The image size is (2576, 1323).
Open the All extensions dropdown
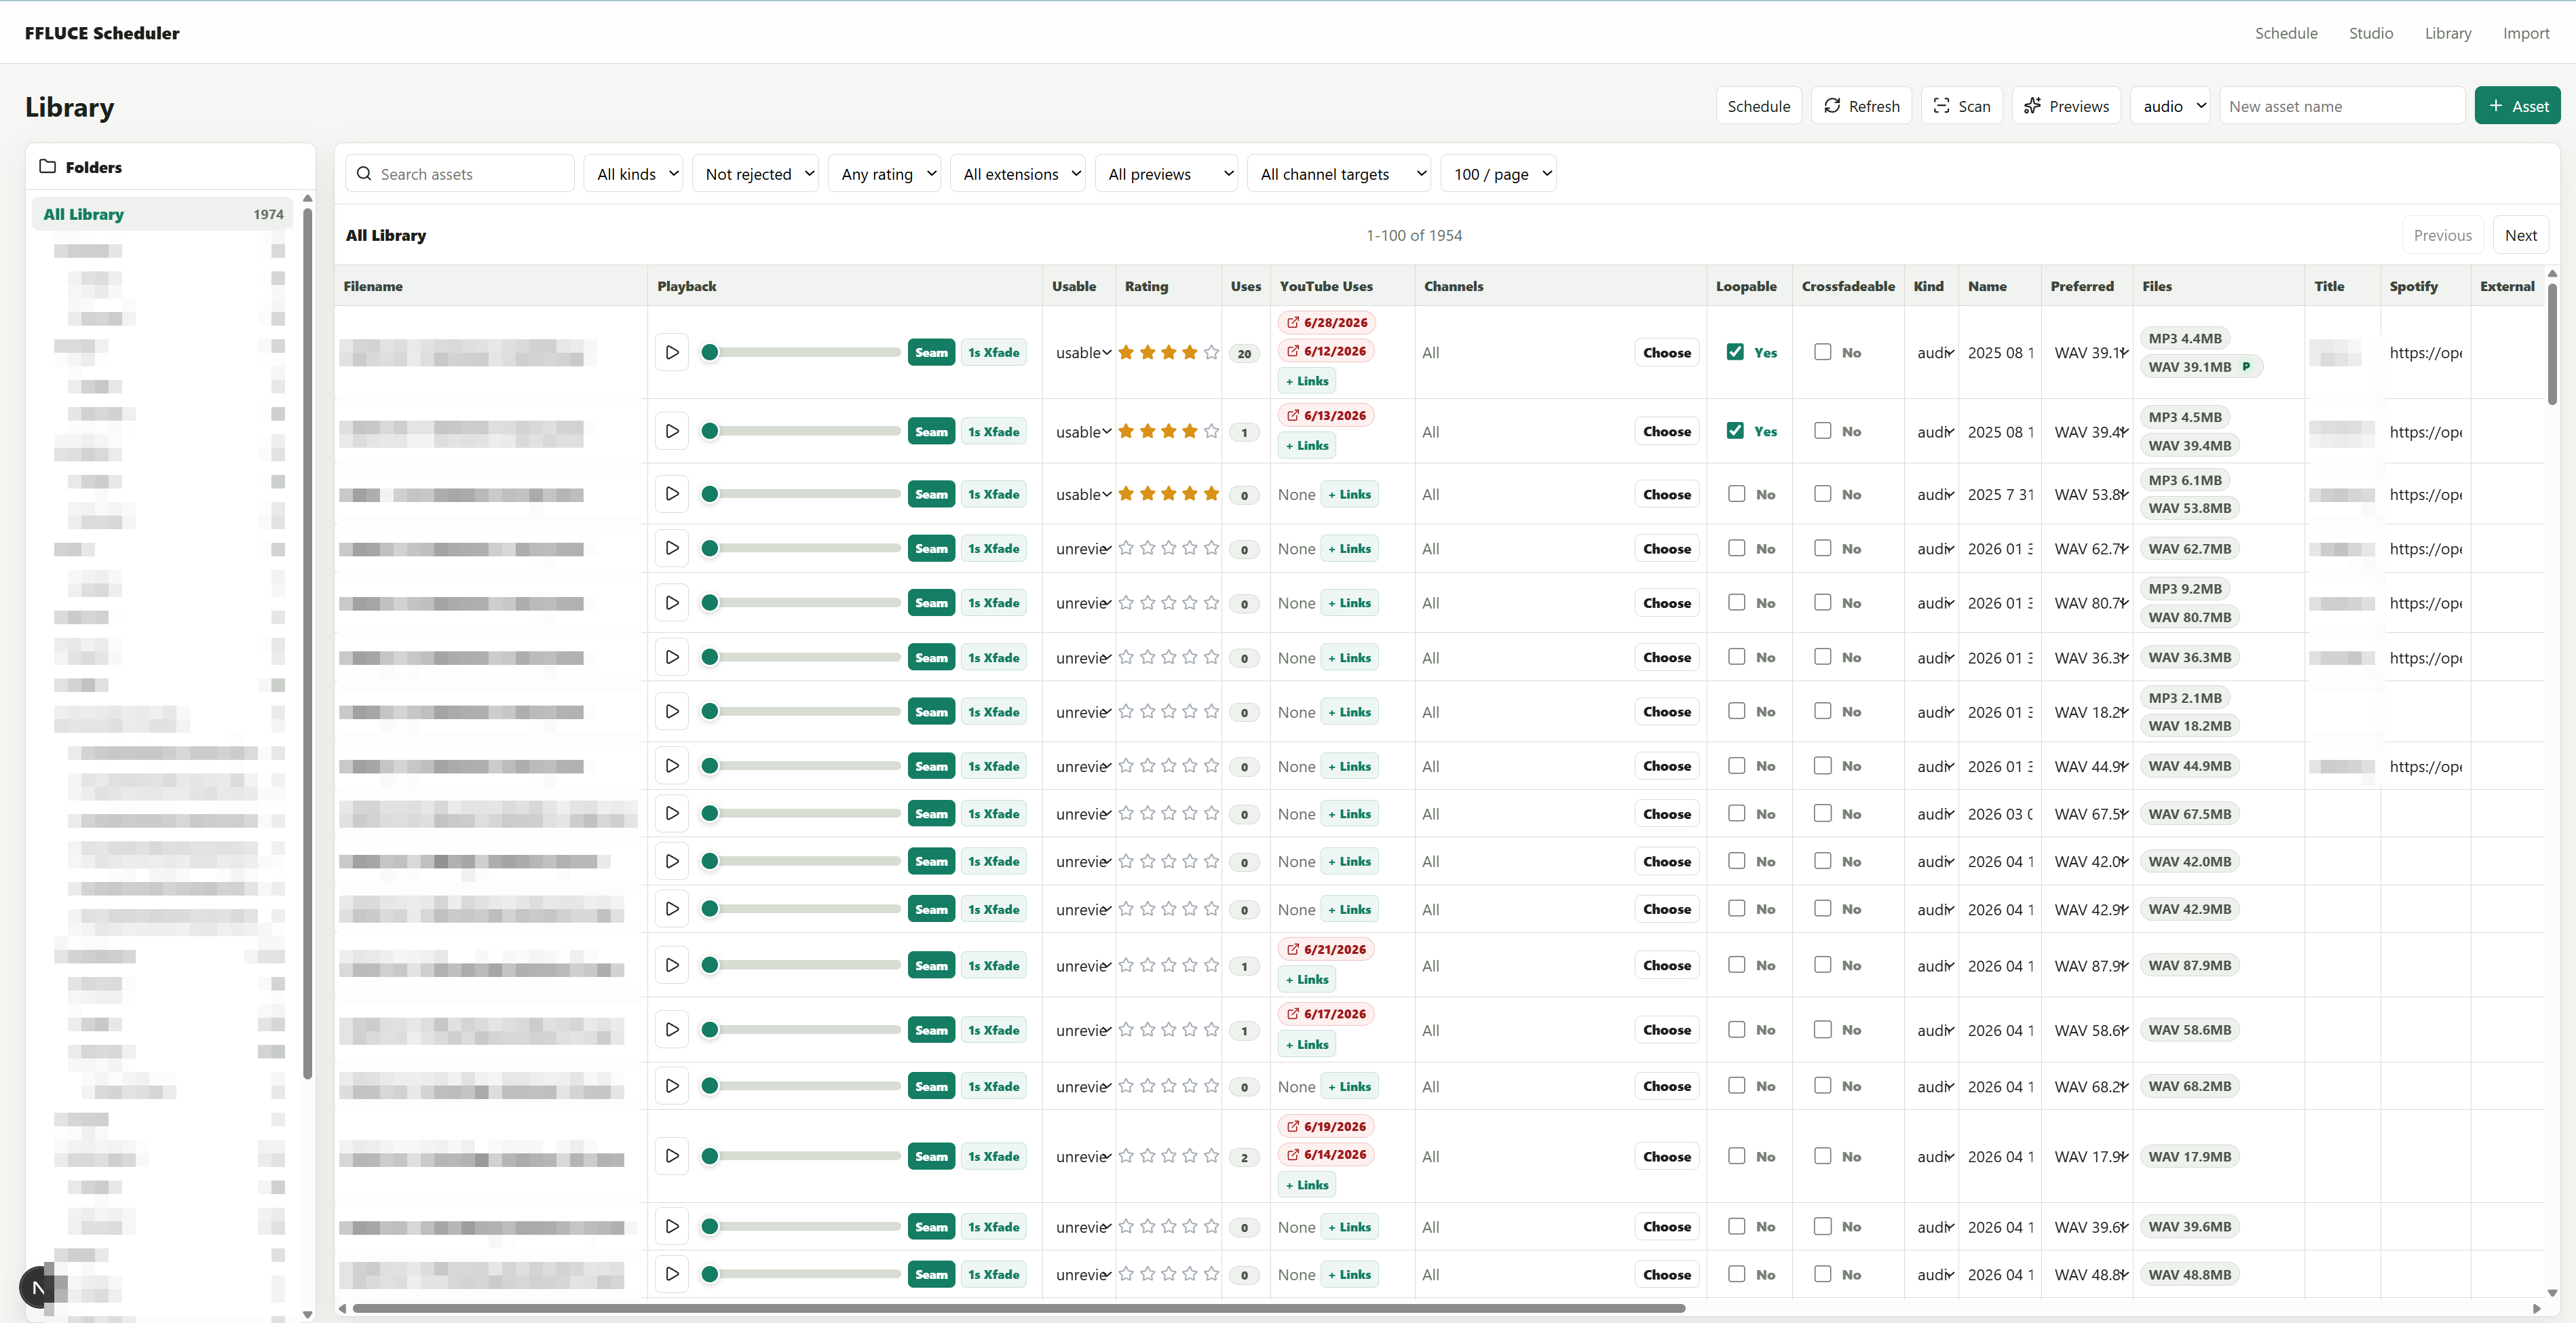click(x=1017, y=173)
